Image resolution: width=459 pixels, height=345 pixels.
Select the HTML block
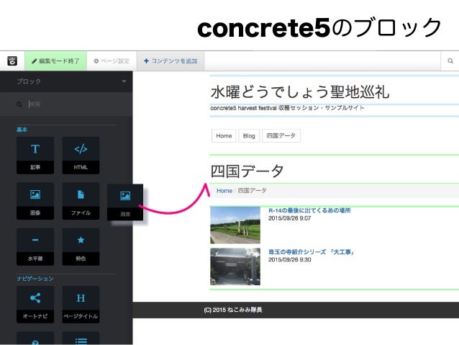[81, 156]
